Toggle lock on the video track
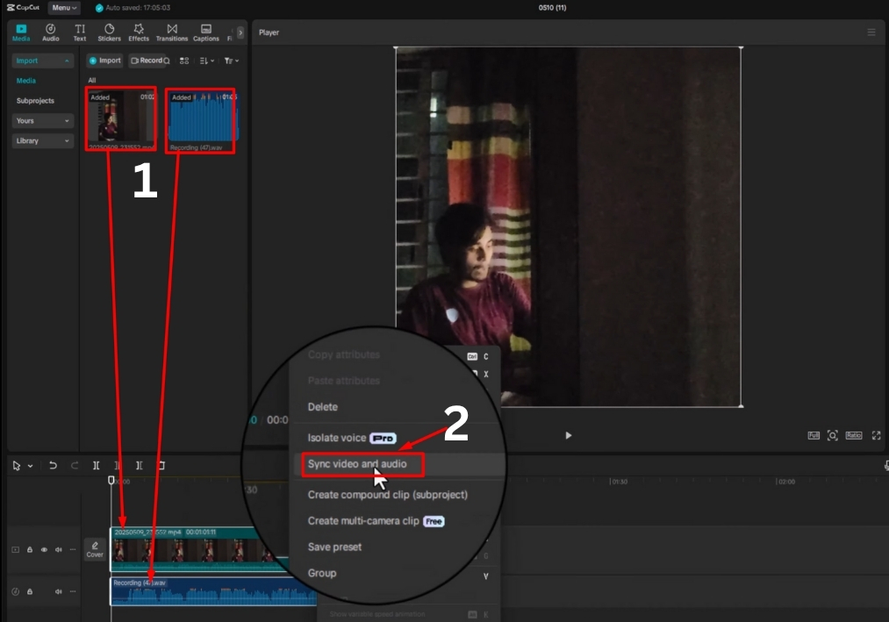889x622 pixels. tap(30, 549)
